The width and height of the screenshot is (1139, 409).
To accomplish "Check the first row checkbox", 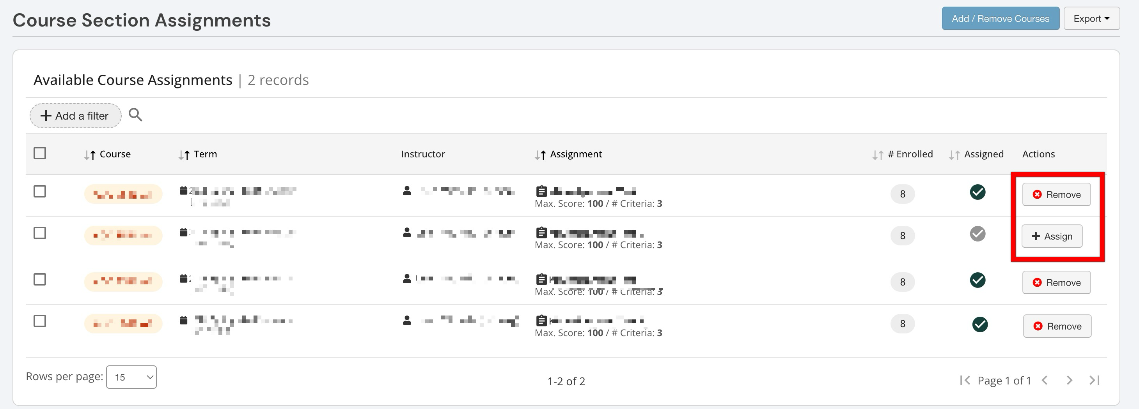I will coord(40,191).
